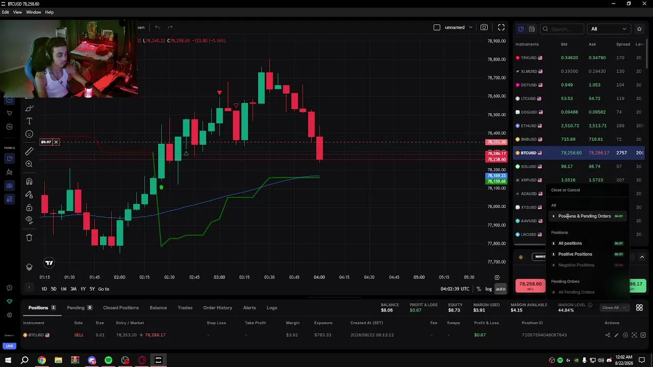Share the BTCUSD position

coord(608,335)
